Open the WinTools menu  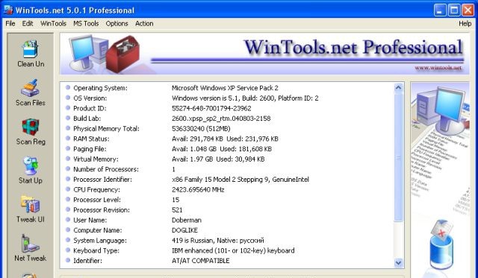pyautogui.click(x=53, y=23)
